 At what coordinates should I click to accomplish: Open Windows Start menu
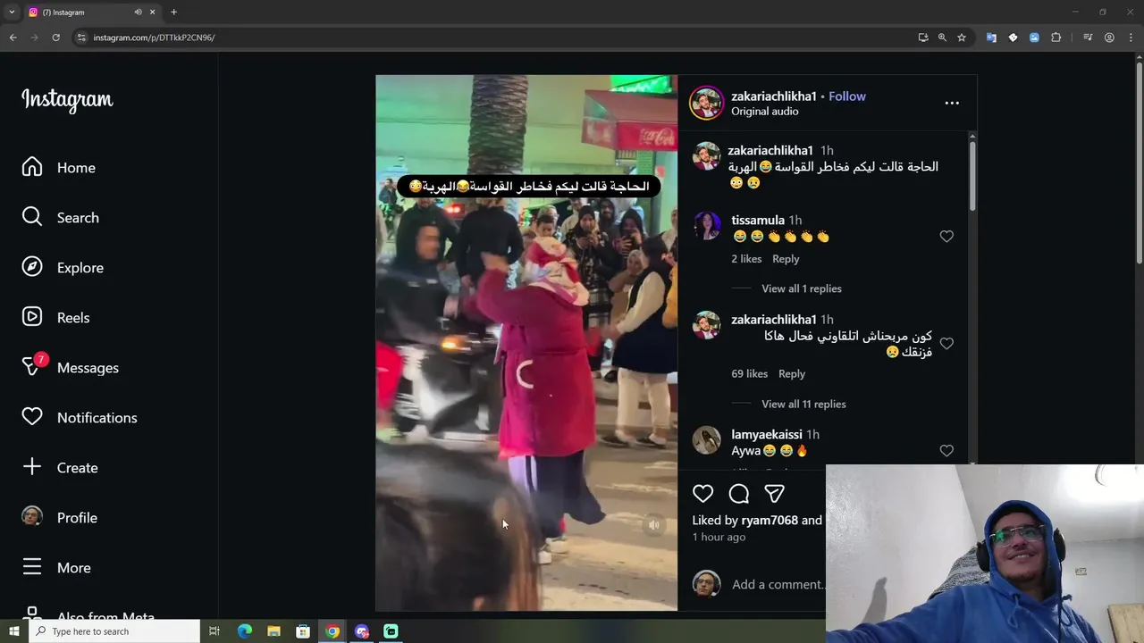pos(13,631)
